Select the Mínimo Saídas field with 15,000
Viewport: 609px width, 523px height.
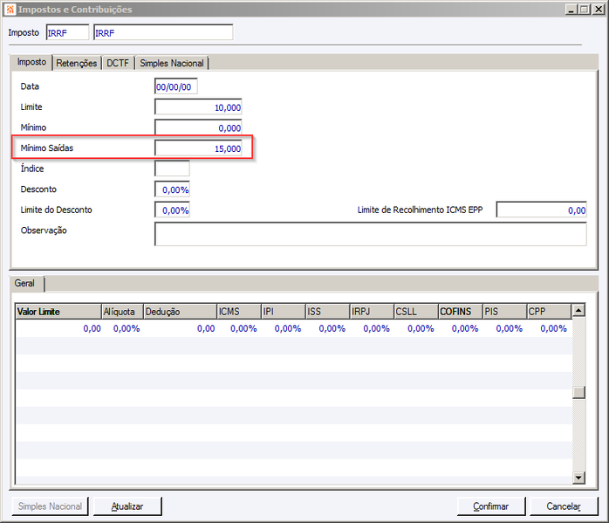pos(198,148)
